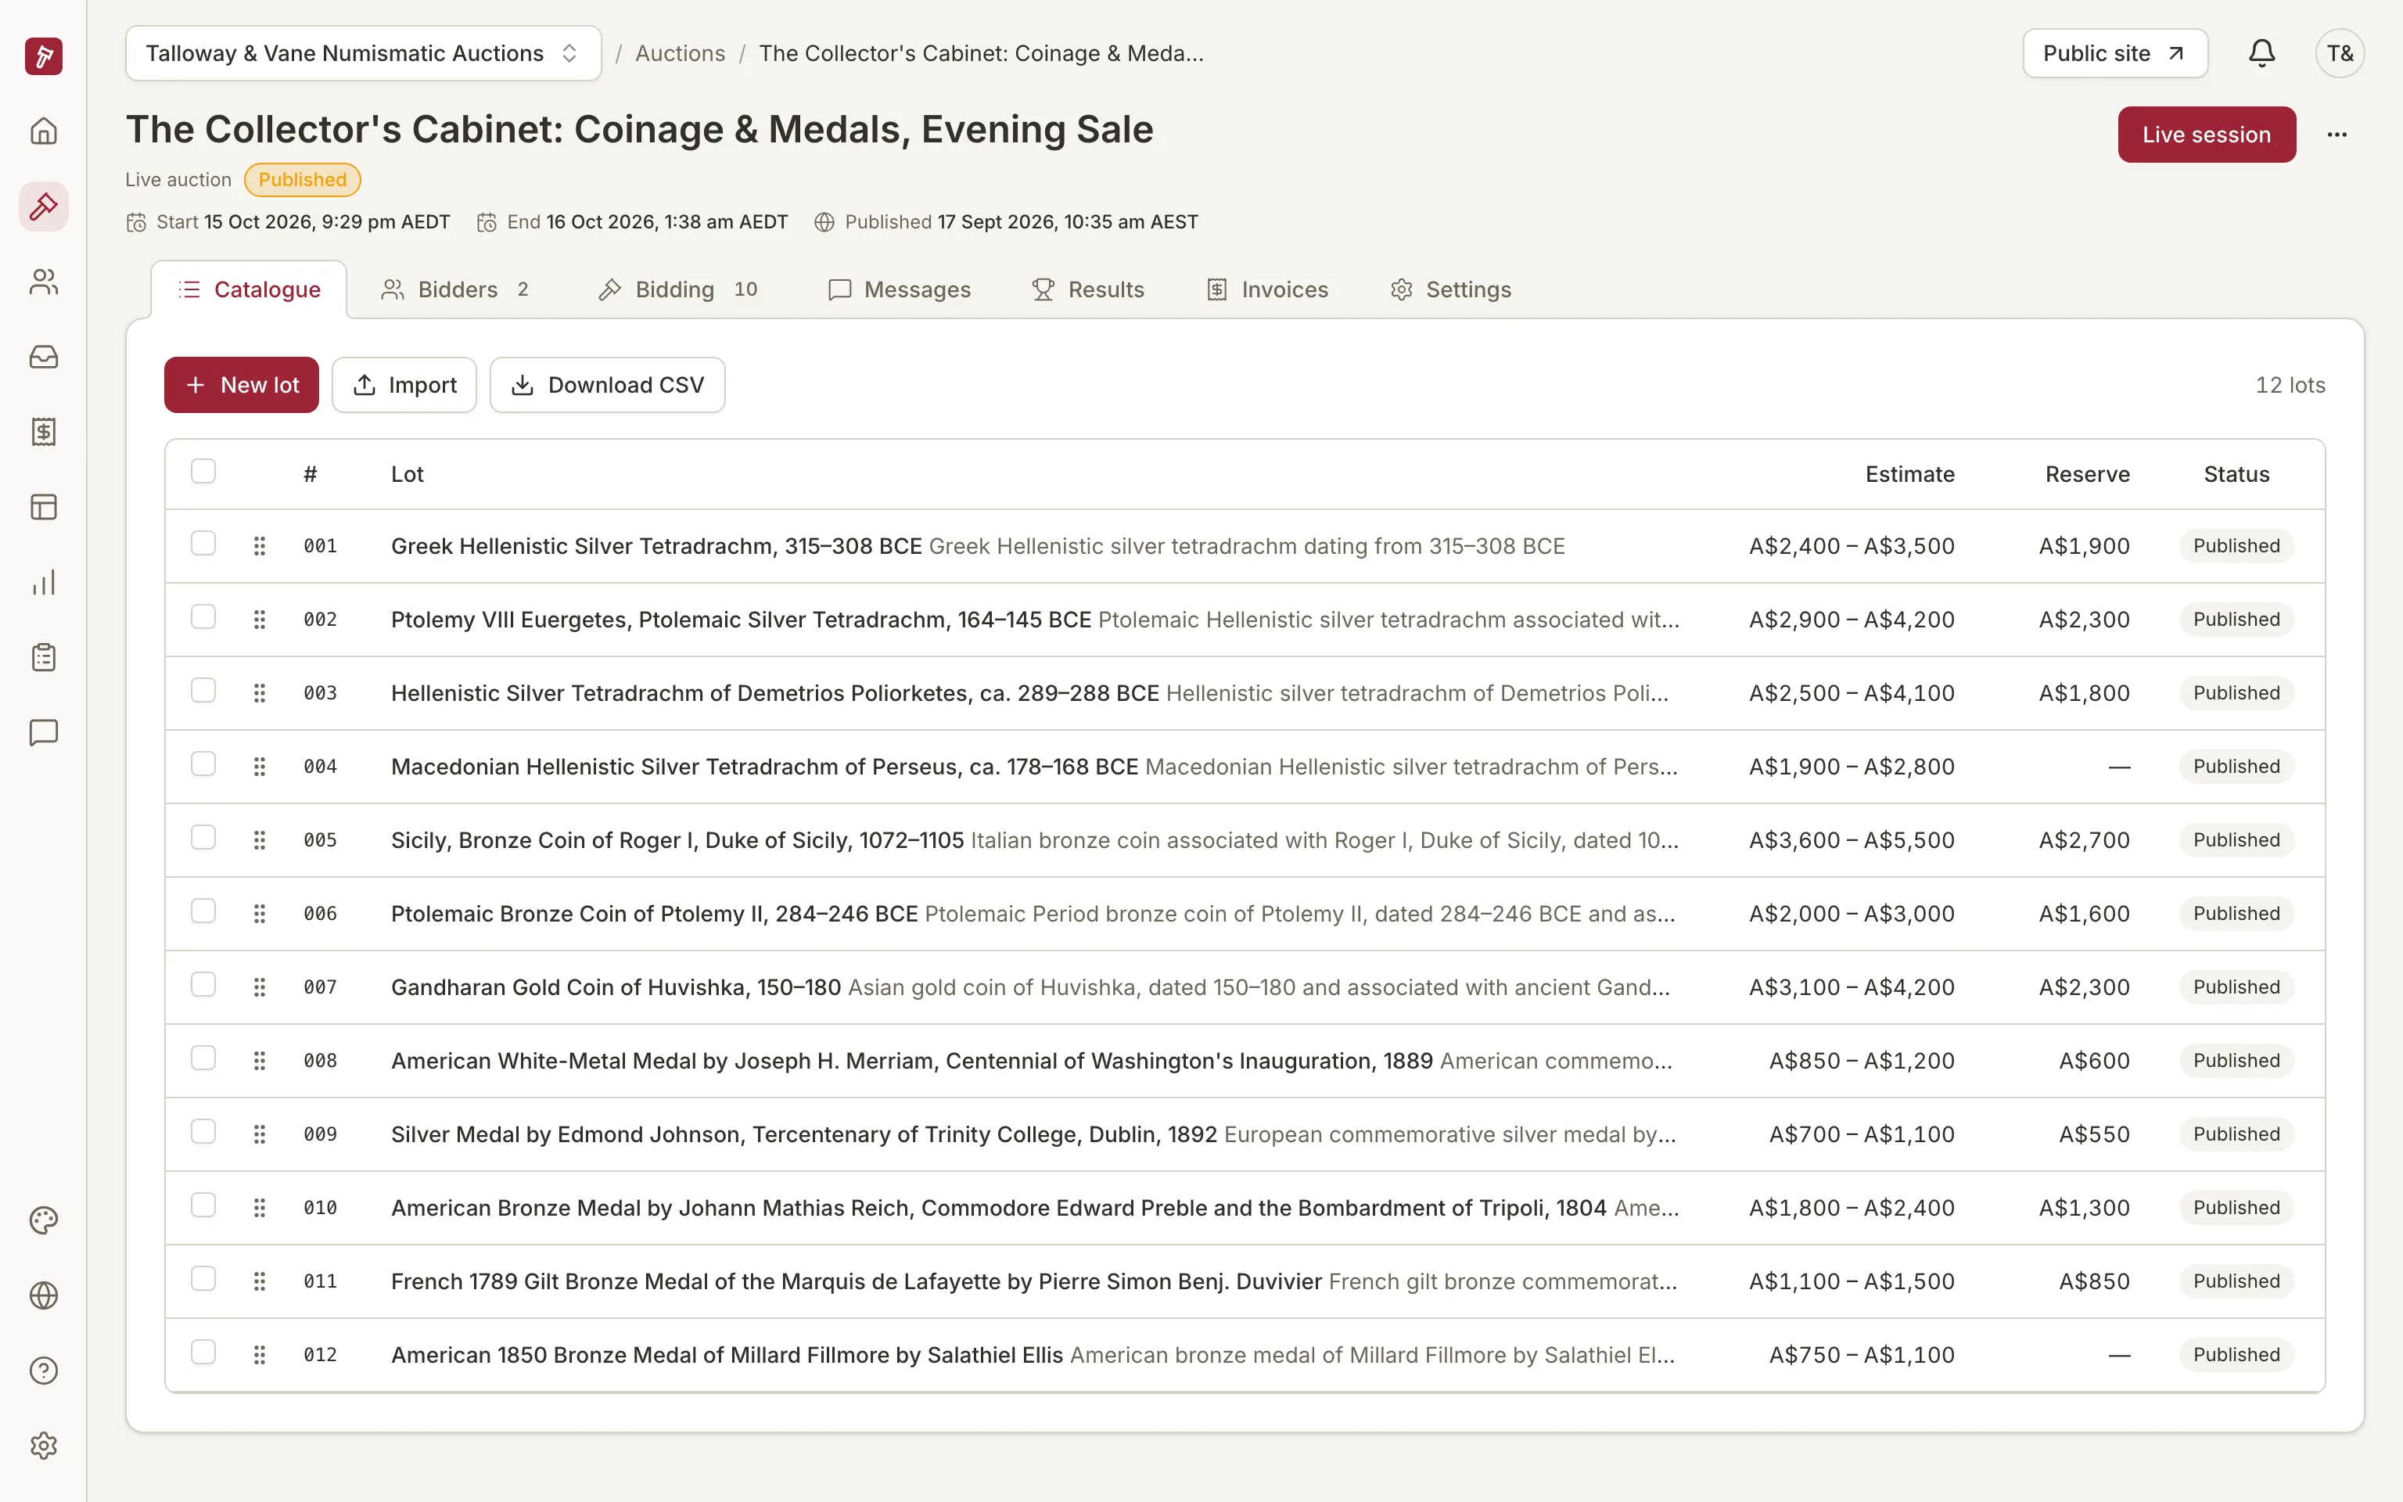Switch to the Bidders tab
Image resolution: width=2403 pixels, height=1502 pixels.
[454, 290]
